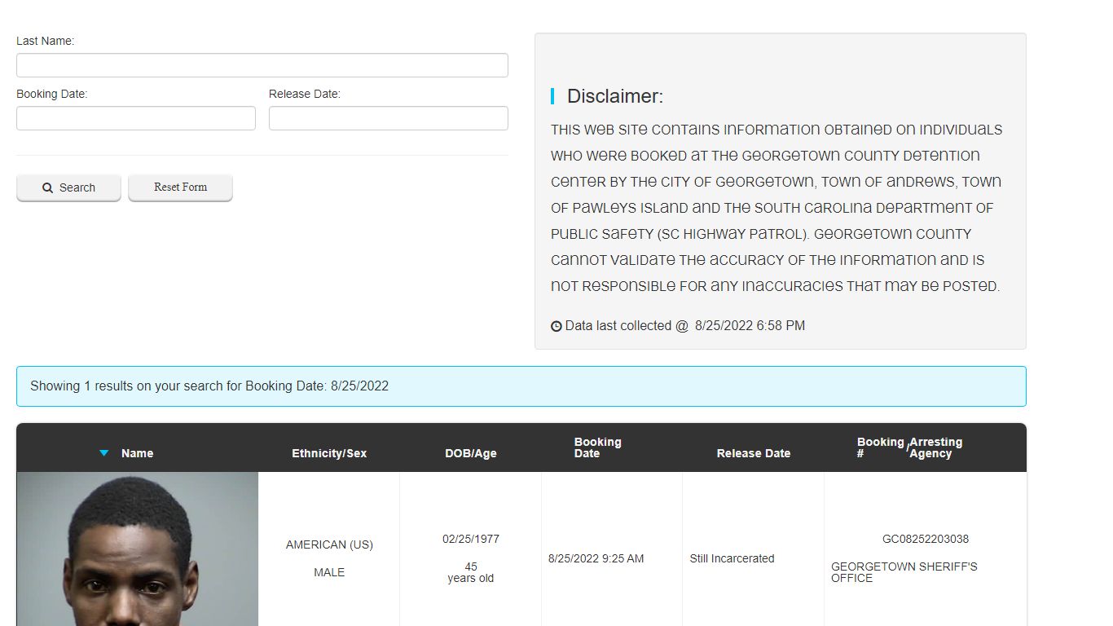
Task: Select the 'Still Incarcerated' cell
Action: [x=732, y=558]
